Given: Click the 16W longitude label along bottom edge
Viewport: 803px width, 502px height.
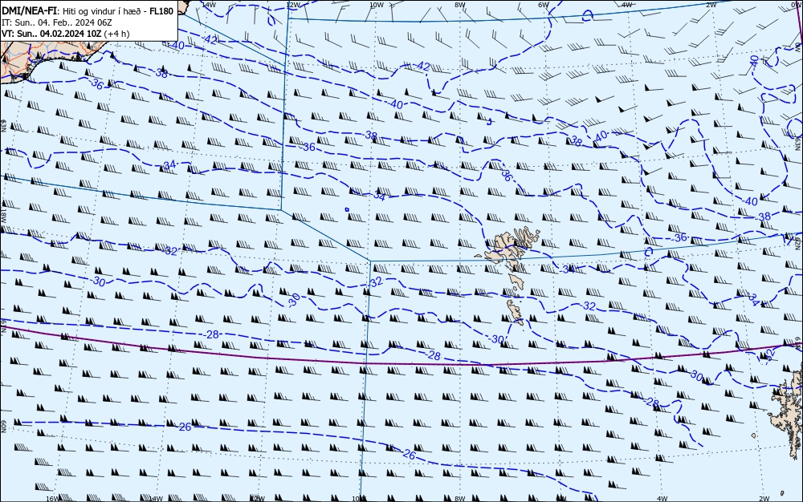Looking at the screenshot, I should coord(52,499).
